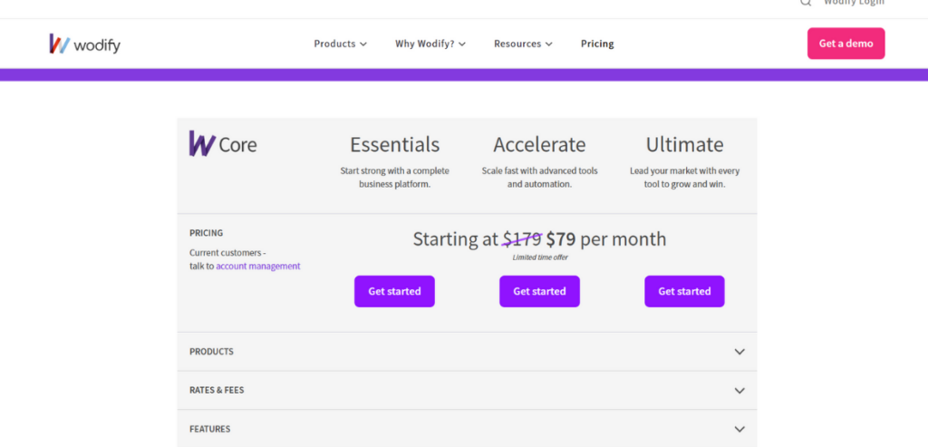Viewport: 928px width, 447px height.
Task: Click the Resources dropdown arrow
Action: click(548, 44)
